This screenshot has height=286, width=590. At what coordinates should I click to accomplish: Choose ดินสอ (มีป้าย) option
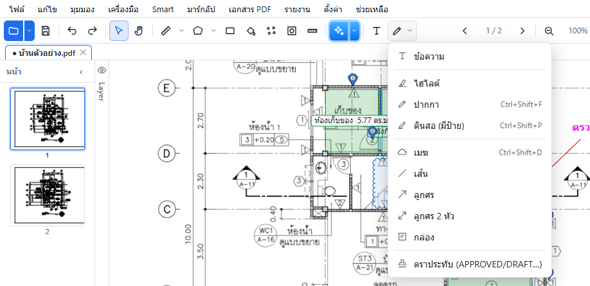point(470,126)
